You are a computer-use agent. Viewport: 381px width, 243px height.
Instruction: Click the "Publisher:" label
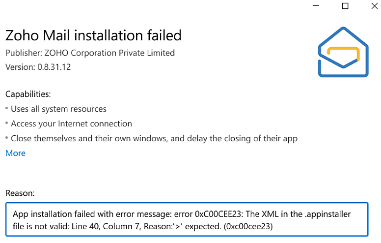coord(22,53)
